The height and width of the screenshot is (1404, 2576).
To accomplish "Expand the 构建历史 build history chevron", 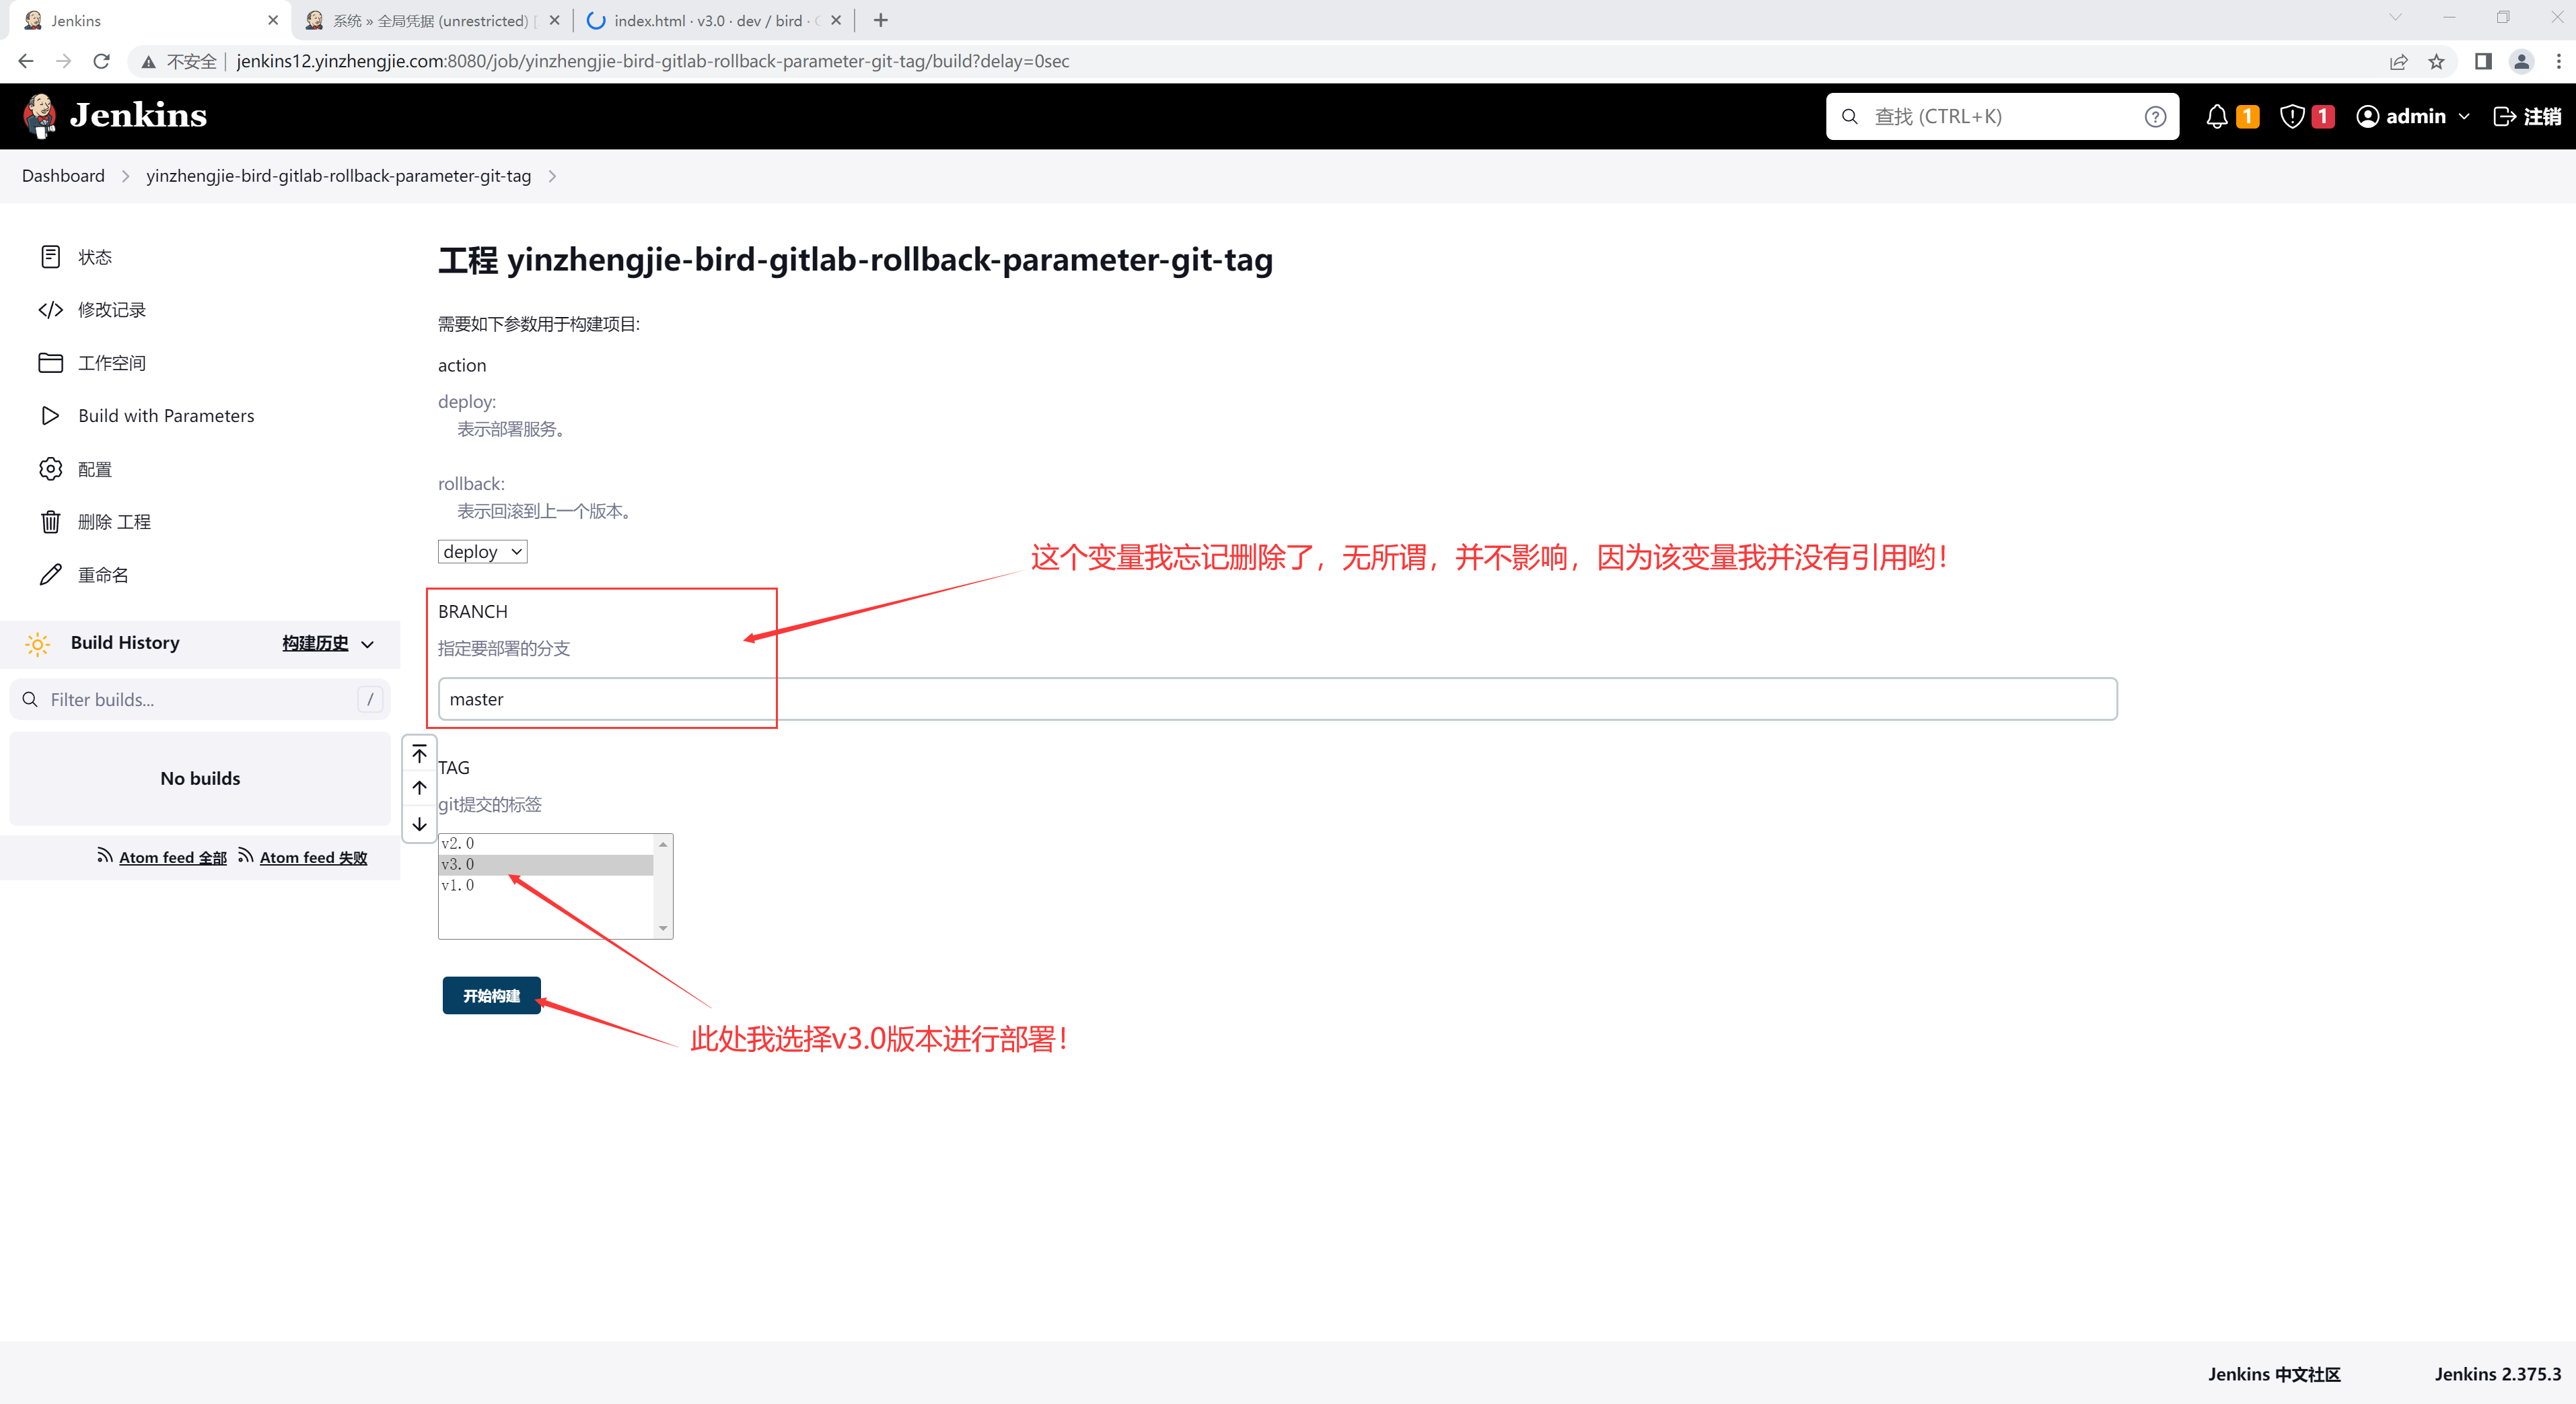I will [368, 644].
